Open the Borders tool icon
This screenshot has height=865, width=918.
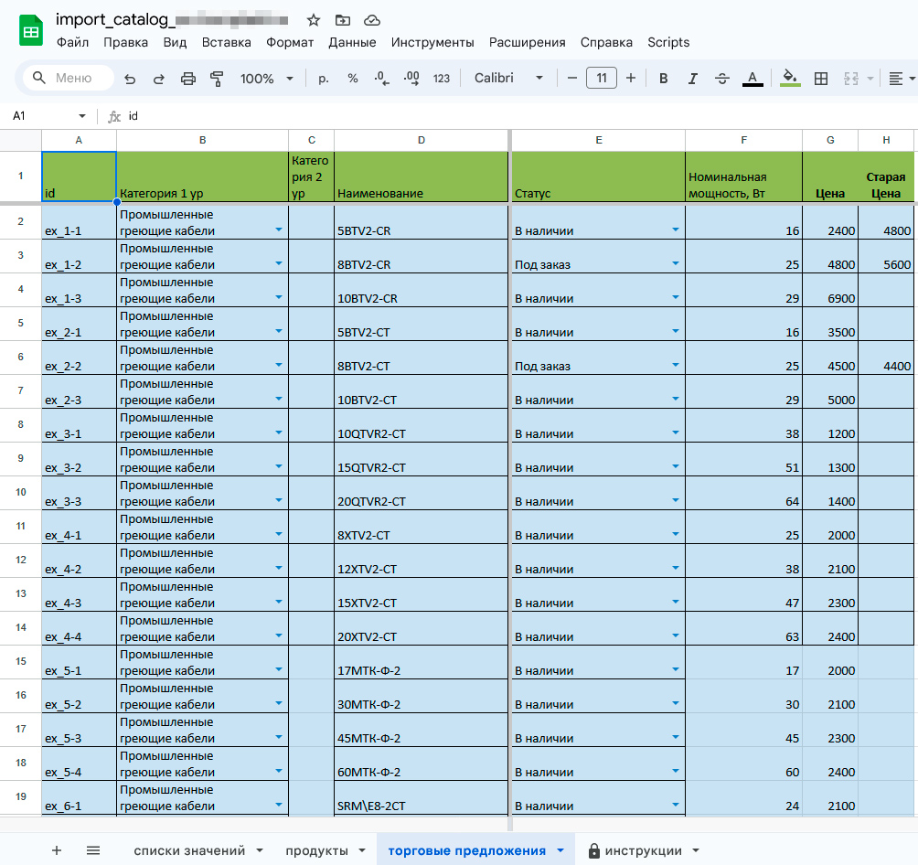(x=821, y=79)
